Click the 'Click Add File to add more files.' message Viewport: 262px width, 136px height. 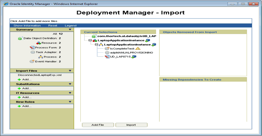[34, 21]
